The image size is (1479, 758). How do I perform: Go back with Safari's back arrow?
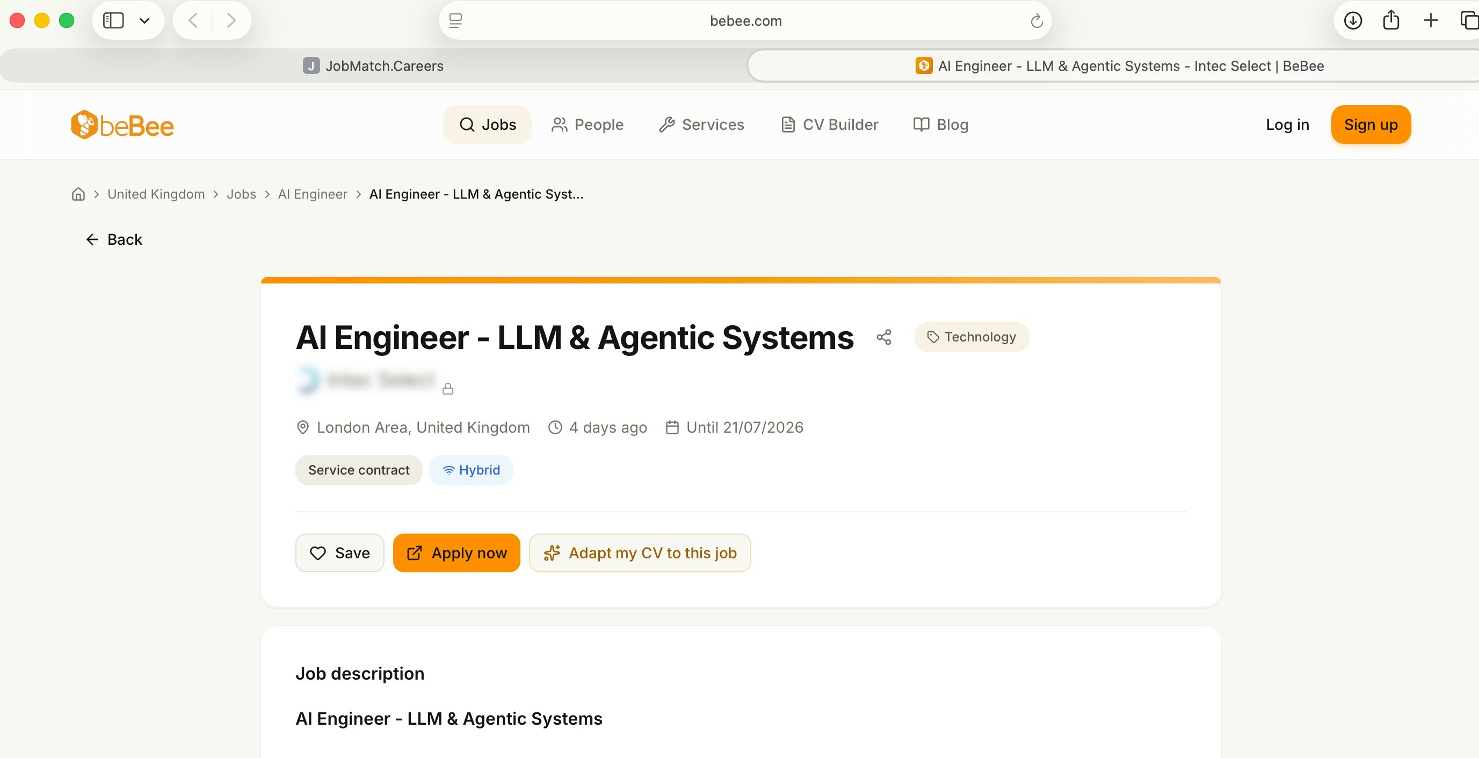[193, 20]
